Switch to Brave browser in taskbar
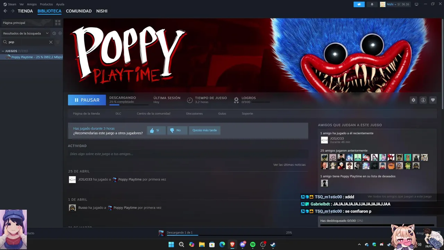This screenshot has height=250, width=444. pyautogui.click(x=232, y=244)
